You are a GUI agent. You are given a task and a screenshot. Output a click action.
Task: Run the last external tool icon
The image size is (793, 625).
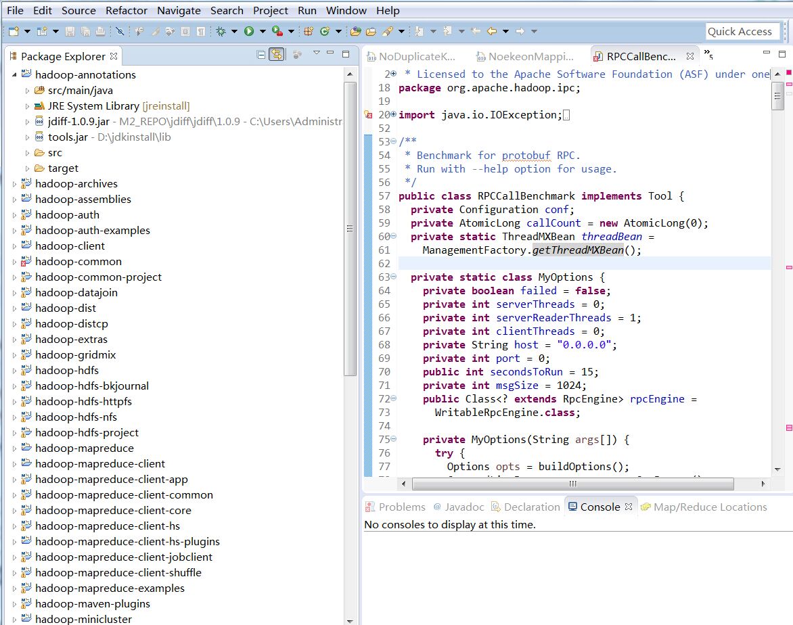point(277,30)
